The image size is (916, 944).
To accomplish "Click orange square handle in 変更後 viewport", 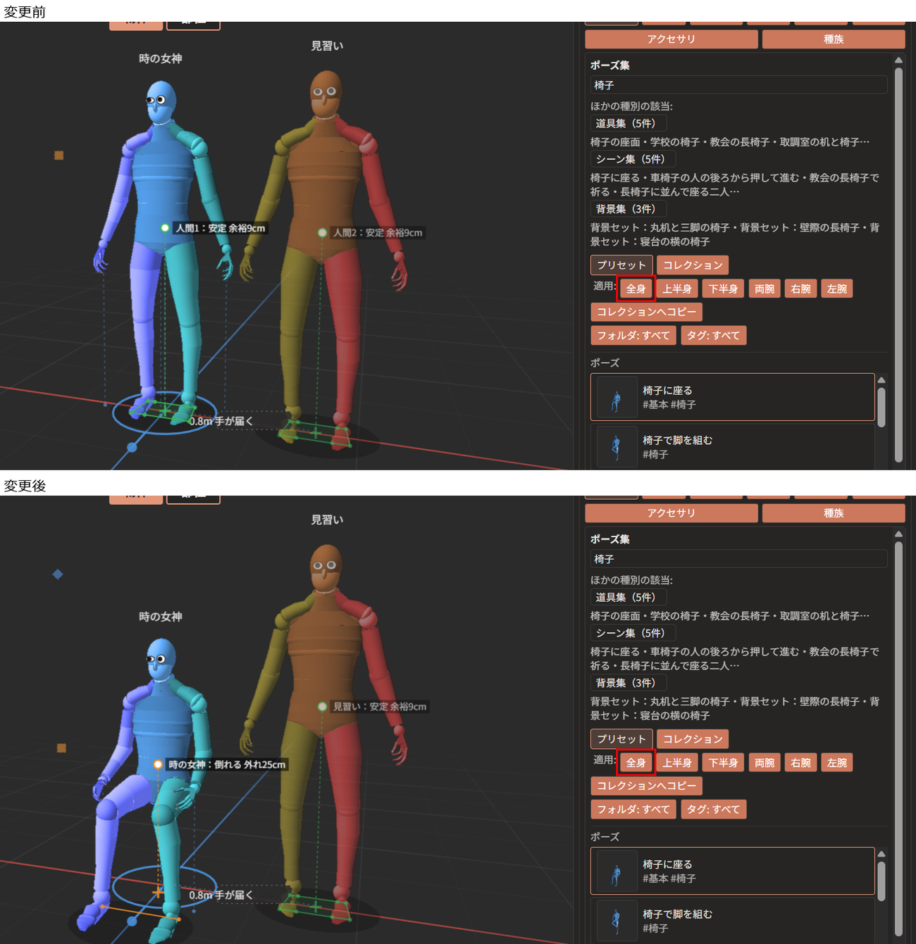I will [x=61, y=748].
